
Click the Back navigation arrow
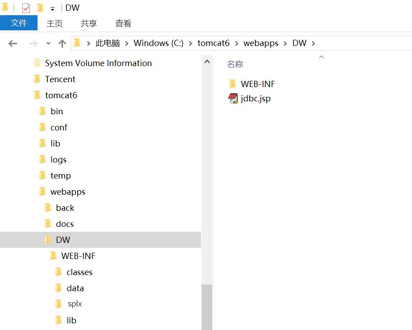coord(13,43)
